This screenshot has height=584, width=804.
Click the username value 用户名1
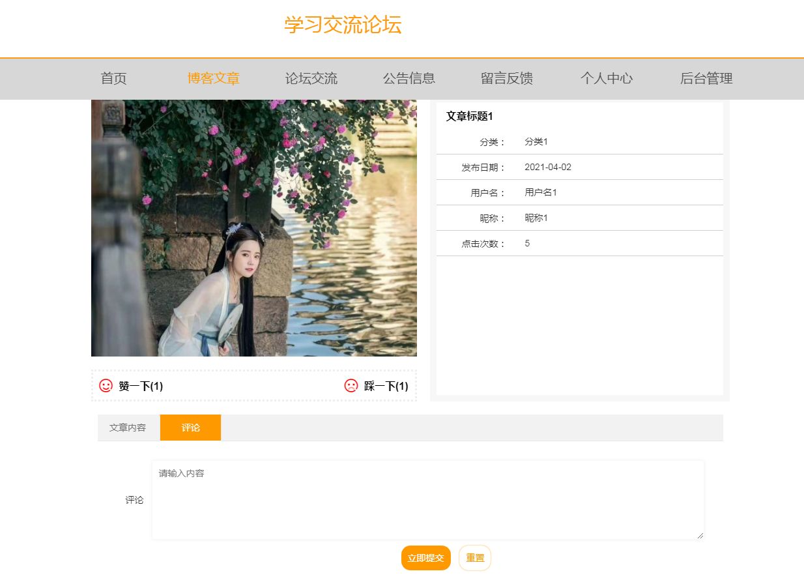541,192
